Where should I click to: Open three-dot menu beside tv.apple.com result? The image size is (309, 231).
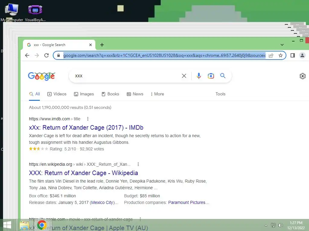140,219
